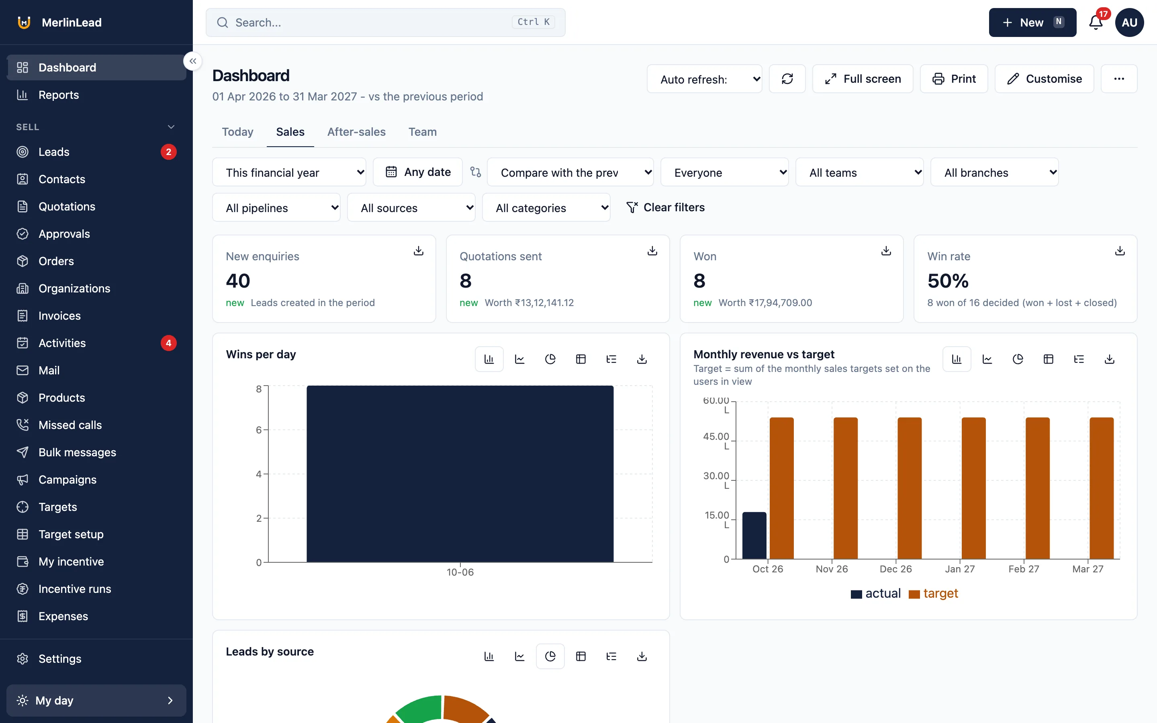Open the AU user avatar menu
The width and height of the screenshot is (1157, 723).
point(1129,22)
